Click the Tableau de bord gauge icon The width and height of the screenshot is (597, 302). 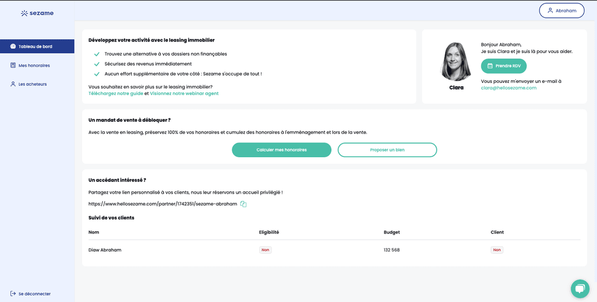[13, 46]
